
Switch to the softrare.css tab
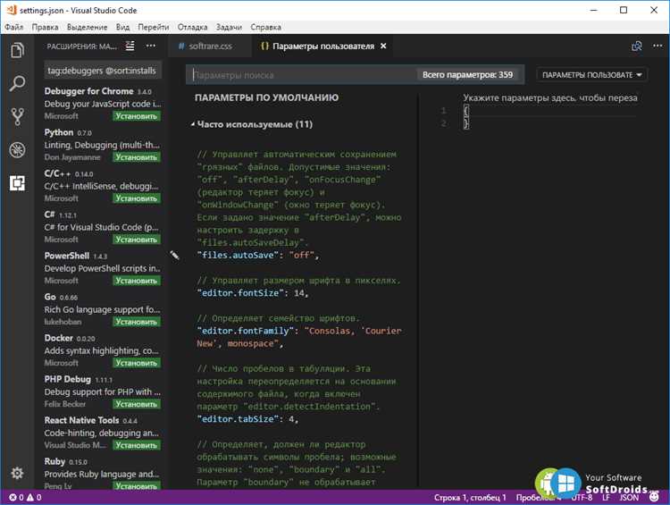tap(205, 46)
